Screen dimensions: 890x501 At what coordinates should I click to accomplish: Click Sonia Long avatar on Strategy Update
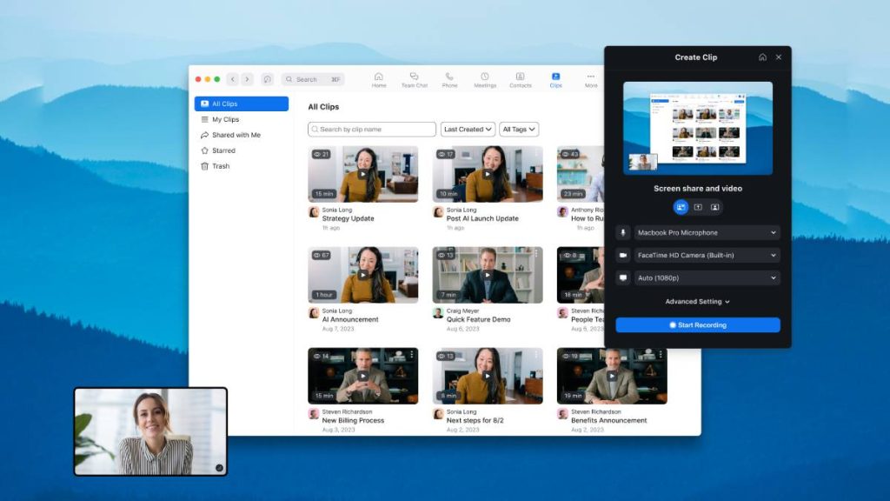[313, 212]
